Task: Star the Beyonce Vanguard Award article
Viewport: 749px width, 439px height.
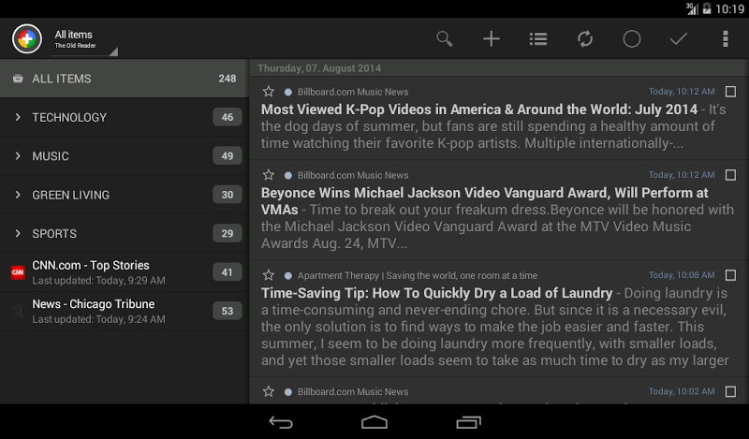Action: click(269, 175)
